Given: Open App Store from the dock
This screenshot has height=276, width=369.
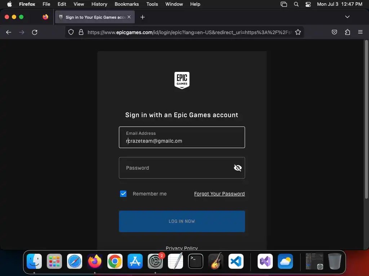Looking at the screenshot, I should [135, 261].
